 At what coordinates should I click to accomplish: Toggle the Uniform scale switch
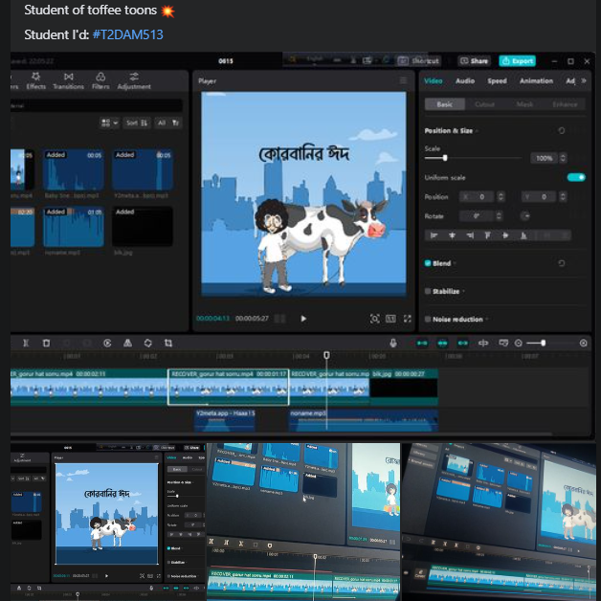(575, 177)
